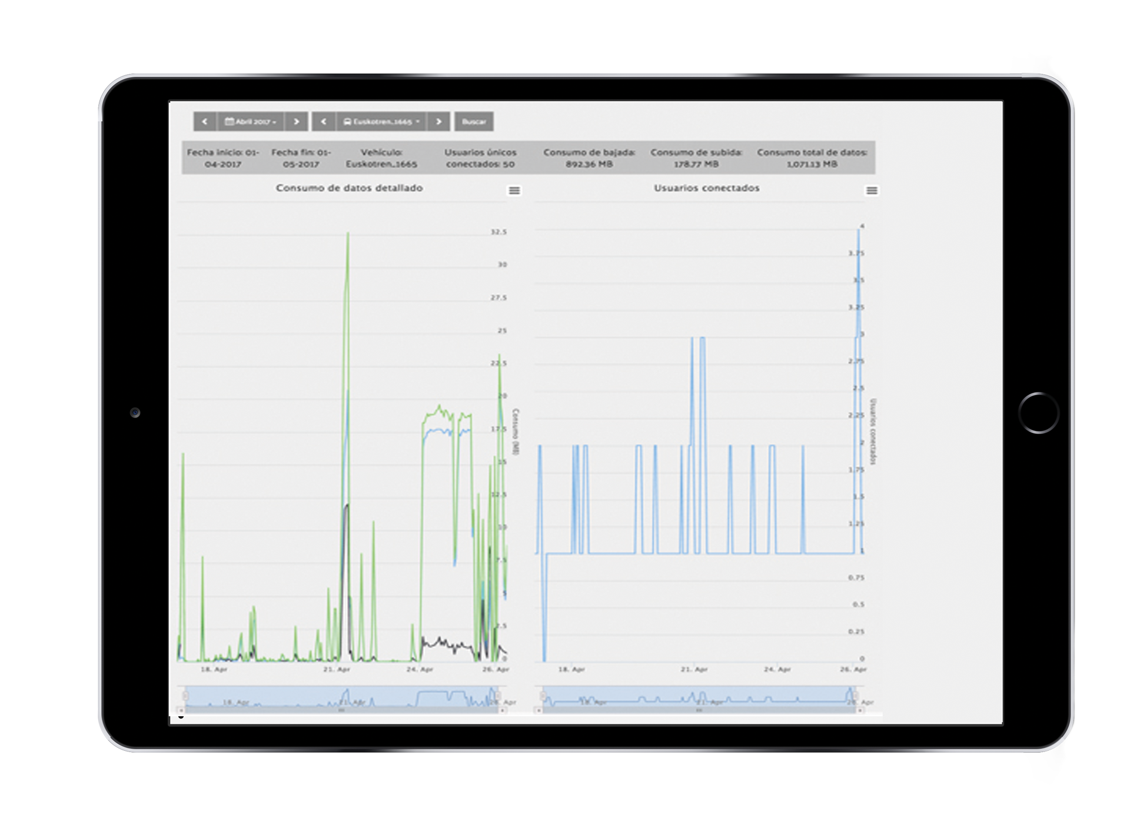1130x822 pixels.
Task: Click the 'Usuarios conectados' vertical axis title
Action: coord(873,432)
